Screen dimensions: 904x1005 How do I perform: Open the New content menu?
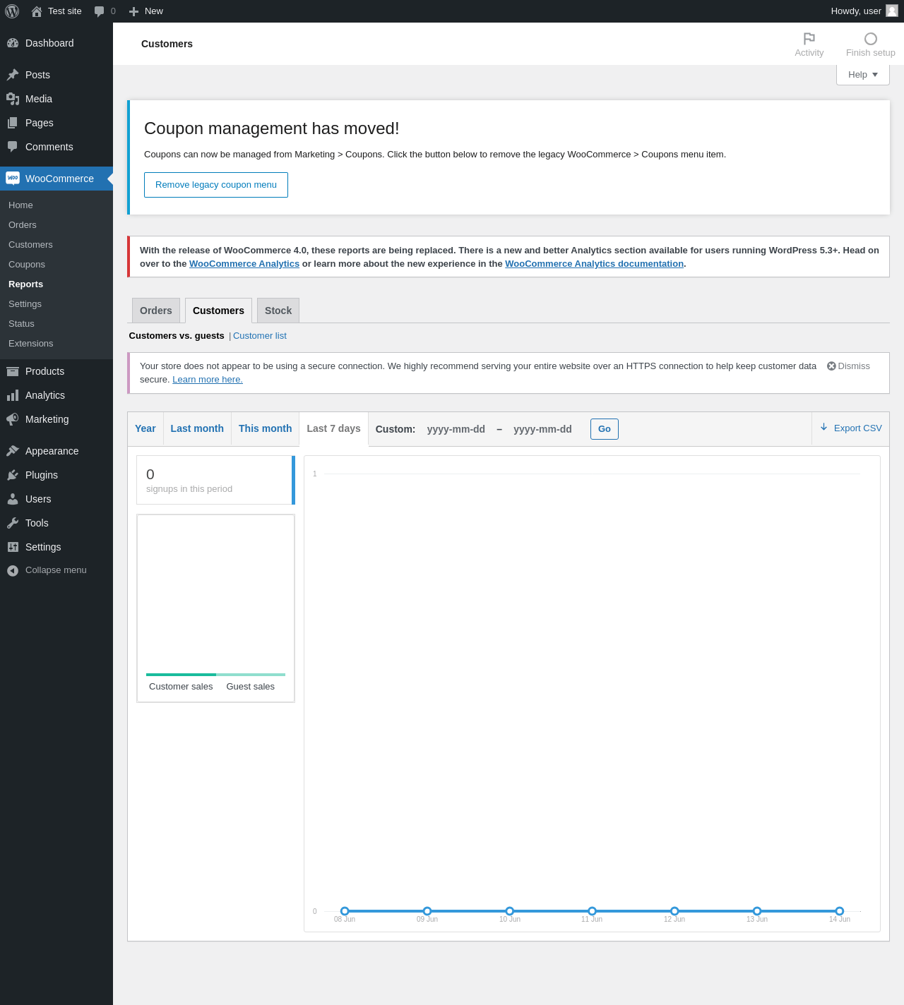pyautogui.click(x=146, y=11)
